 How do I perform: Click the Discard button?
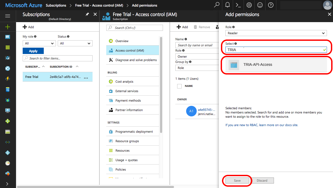click(x=262, y=181)
